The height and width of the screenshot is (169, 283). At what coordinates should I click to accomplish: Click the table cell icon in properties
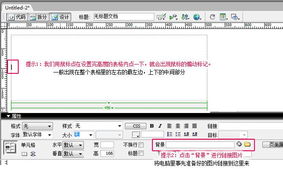click(10, 147)
